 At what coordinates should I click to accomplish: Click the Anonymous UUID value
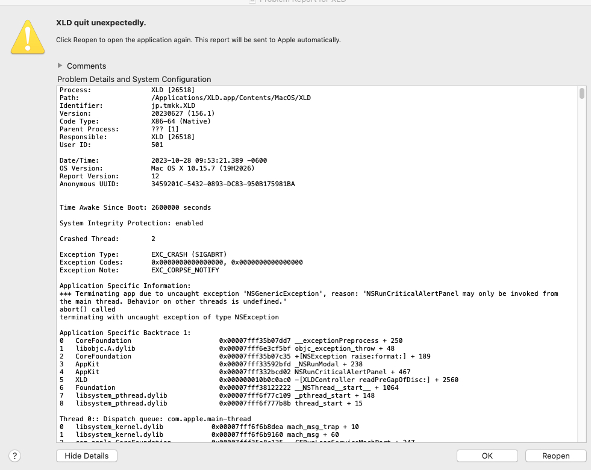click(223, 184)
